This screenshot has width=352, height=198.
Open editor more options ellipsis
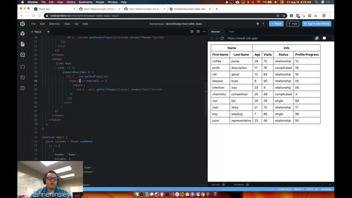click(204, 32)
